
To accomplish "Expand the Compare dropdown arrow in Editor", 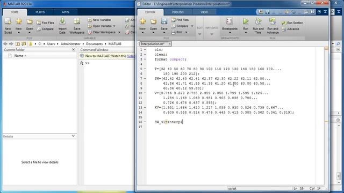I will pyautogui.click(x=192, y=26).
